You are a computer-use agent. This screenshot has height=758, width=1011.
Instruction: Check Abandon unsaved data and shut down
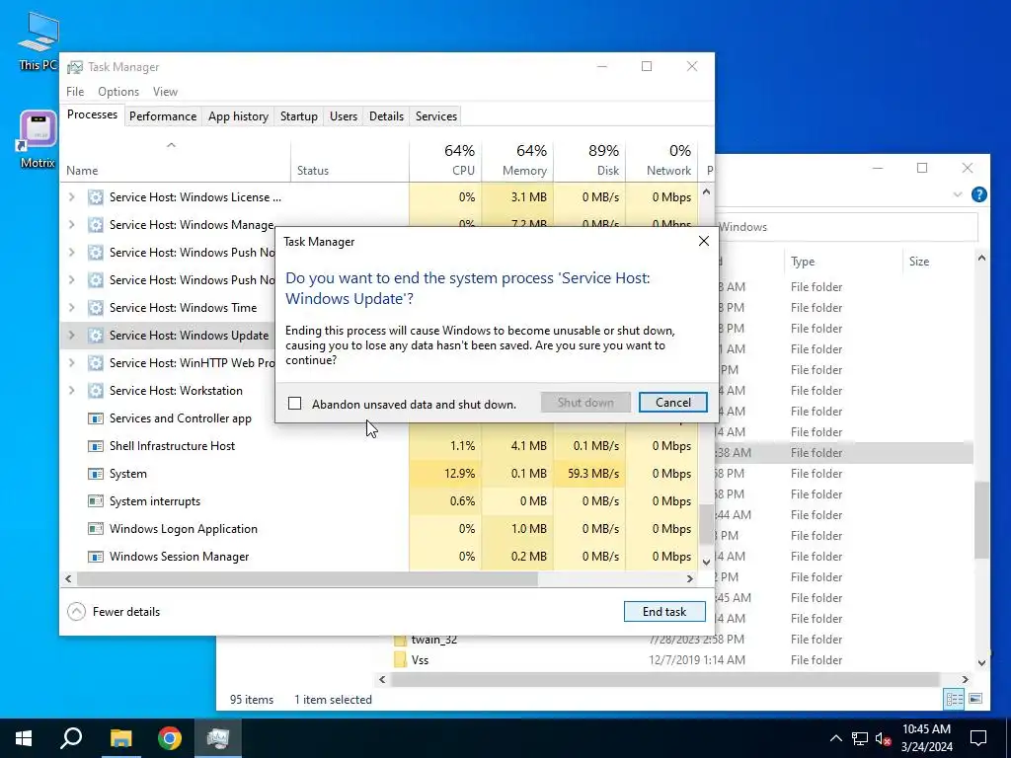(294, 404)
